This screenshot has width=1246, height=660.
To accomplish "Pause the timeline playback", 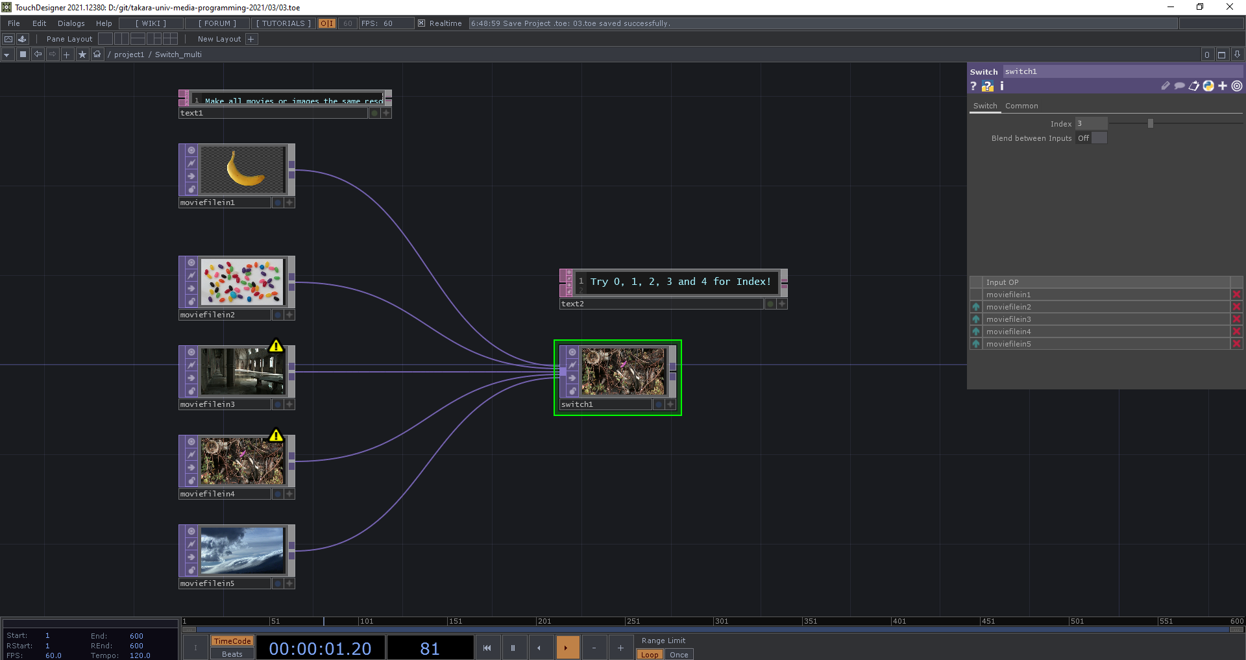I will pyautogui.click(x=513, y=648).
